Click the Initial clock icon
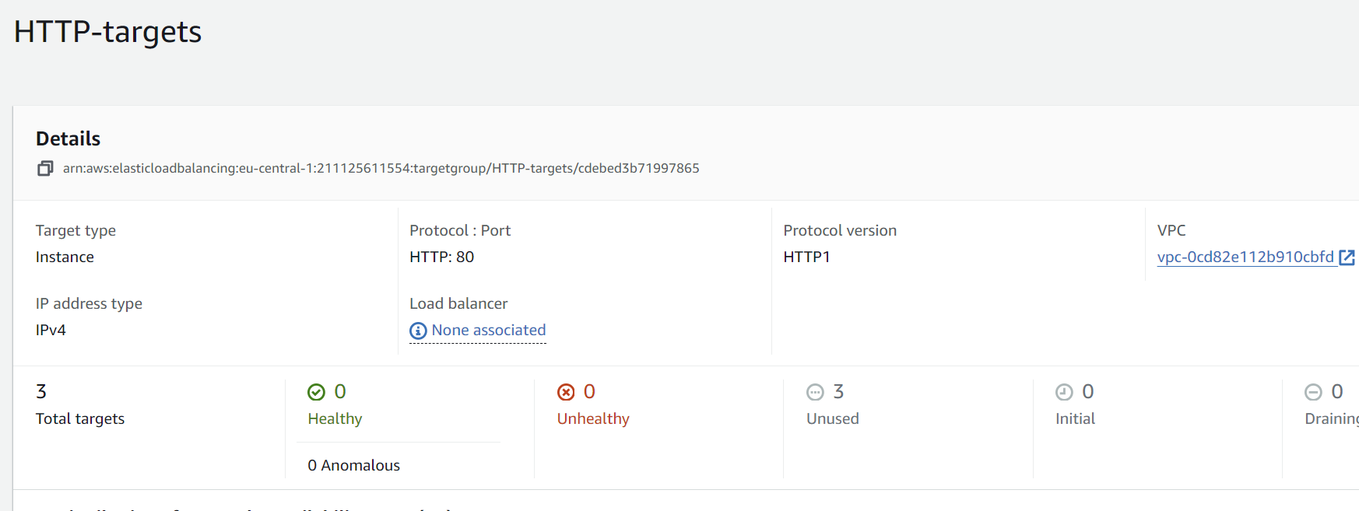The height and width of the screenshot is (511, 1359). pos(1064,392)
